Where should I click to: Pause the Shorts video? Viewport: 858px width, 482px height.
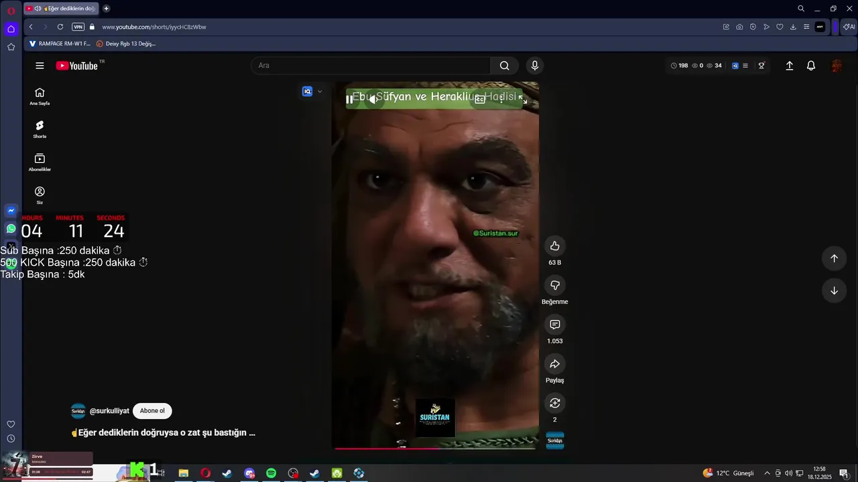(349, 99)
